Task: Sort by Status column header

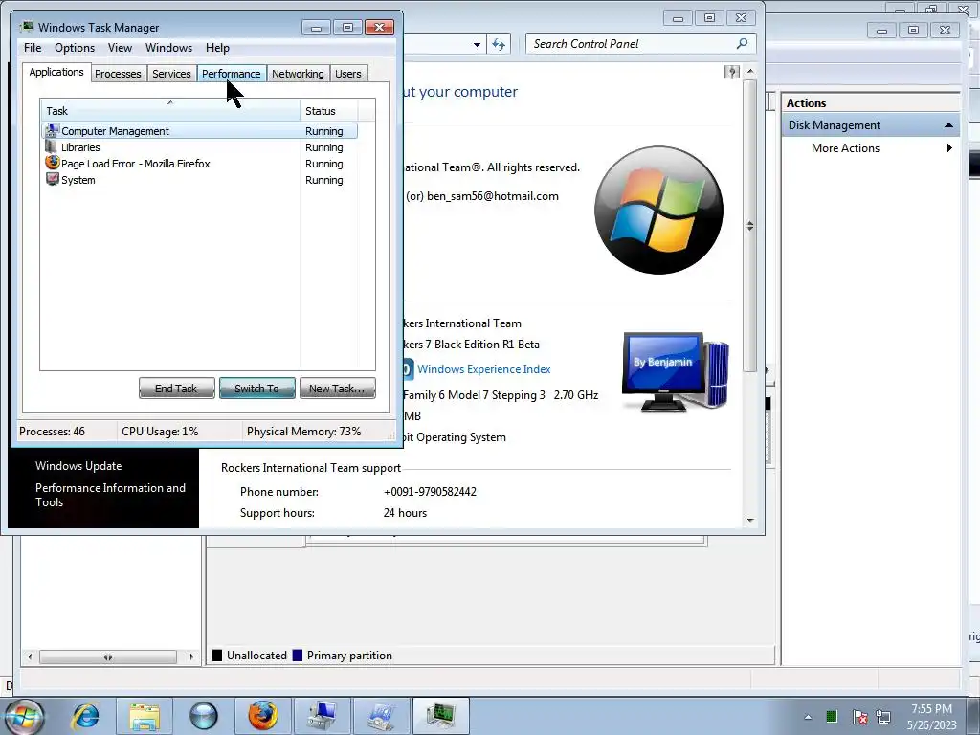Action: [329, 111]
